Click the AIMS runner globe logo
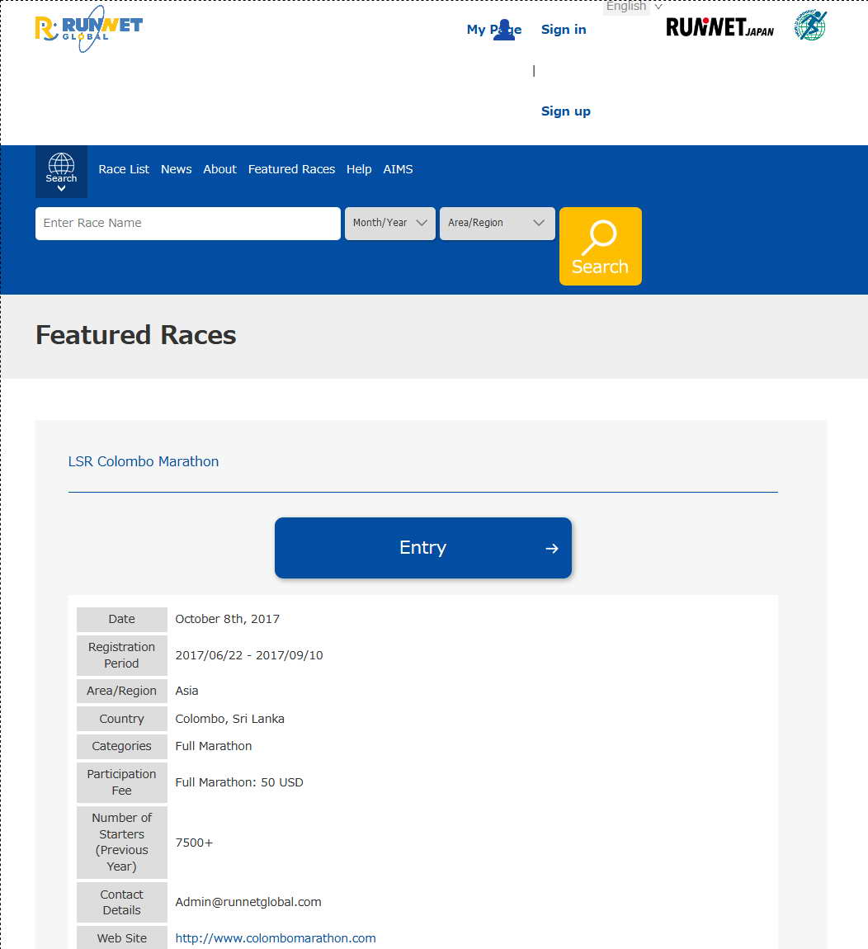 [810, 26]
